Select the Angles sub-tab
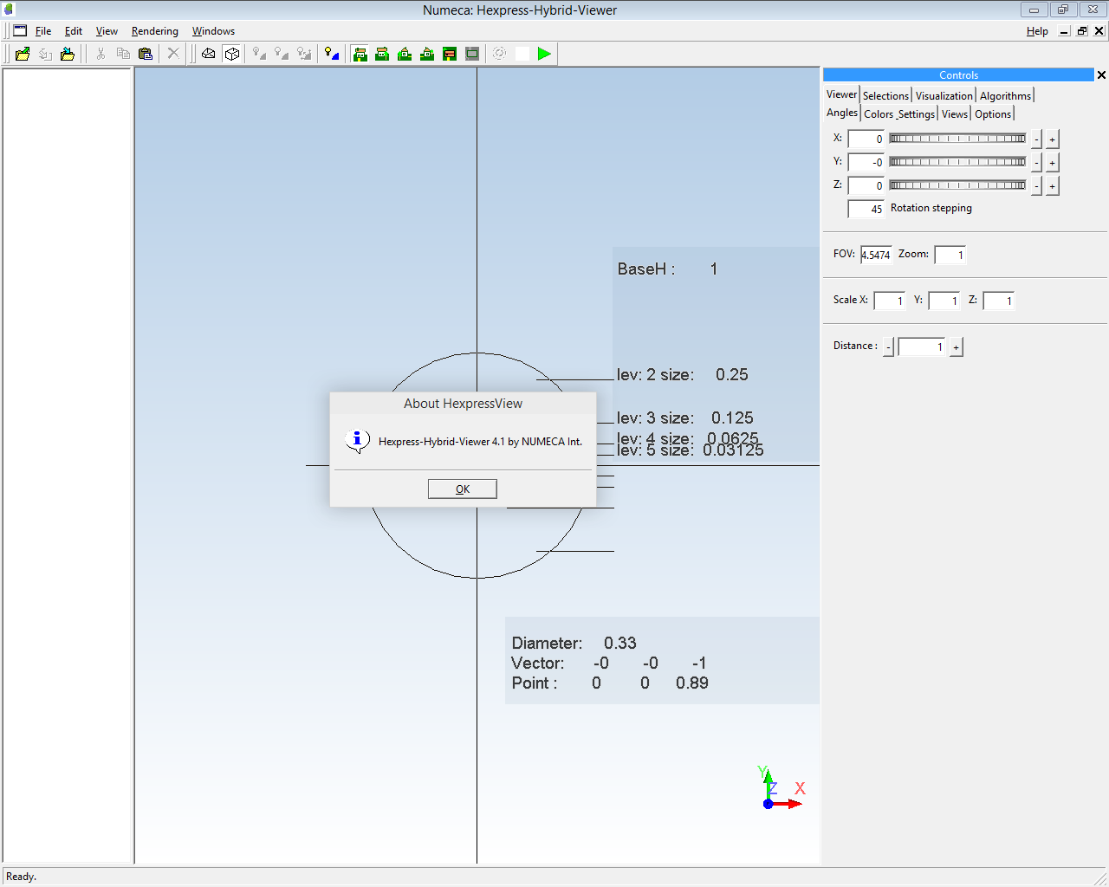Image resolution: width=1109 pixels, height=887 pixels. coord(842,113)
